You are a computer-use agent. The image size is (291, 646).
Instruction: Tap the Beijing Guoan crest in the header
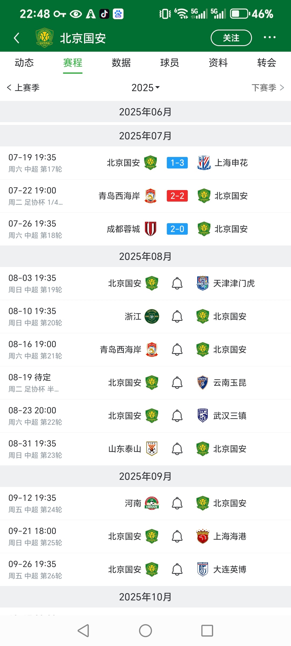[x=44, y=38]
